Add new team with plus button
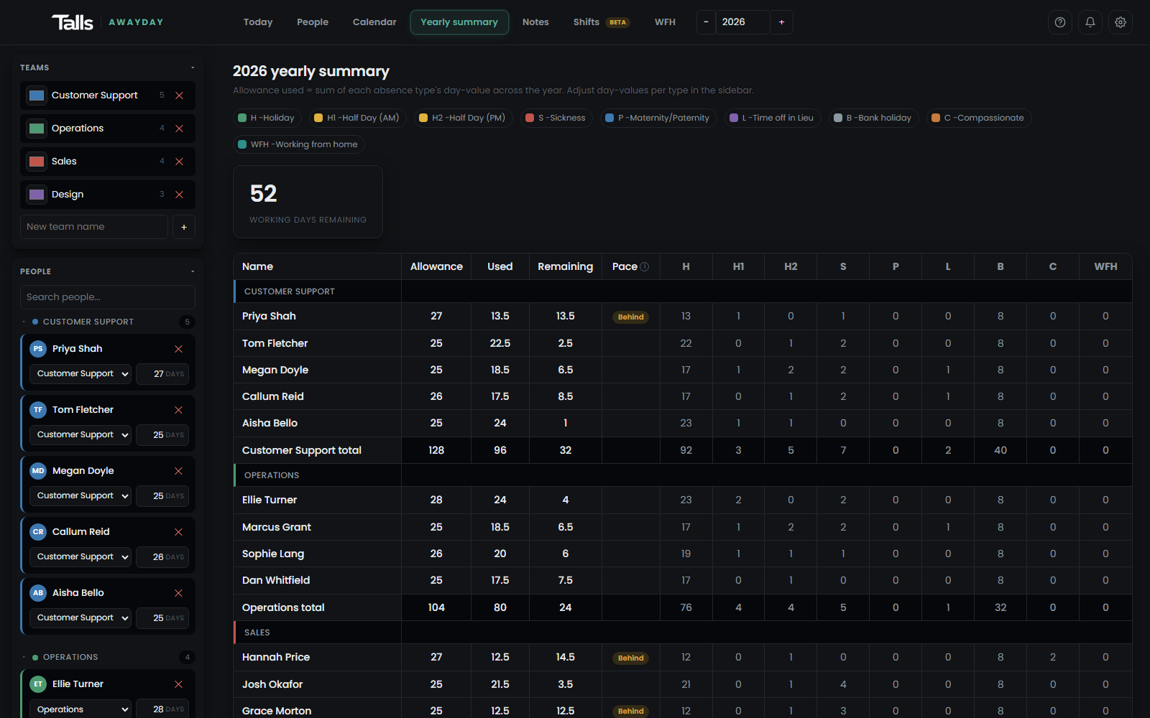 [x=184, y=227]
